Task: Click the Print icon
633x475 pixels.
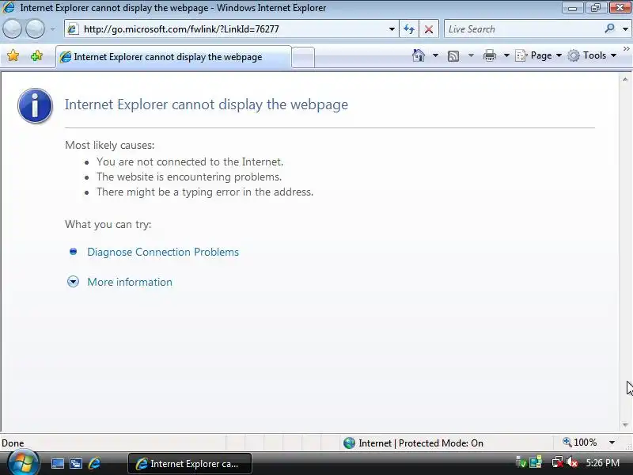Action: pyautogui.click(x=489, y=55)
